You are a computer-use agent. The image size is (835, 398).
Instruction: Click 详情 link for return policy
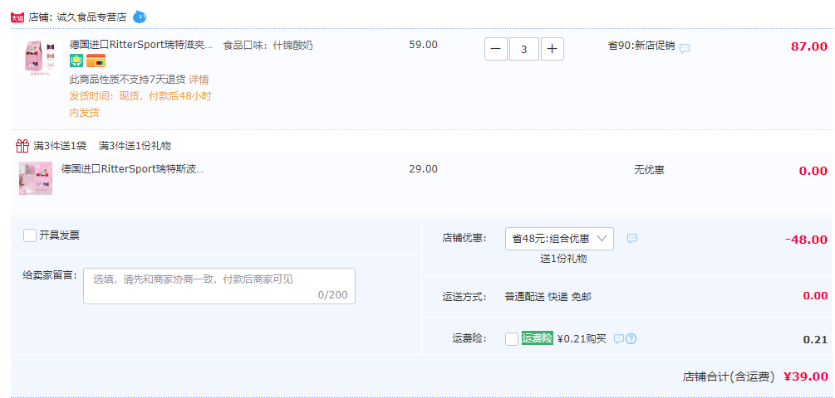199,80
